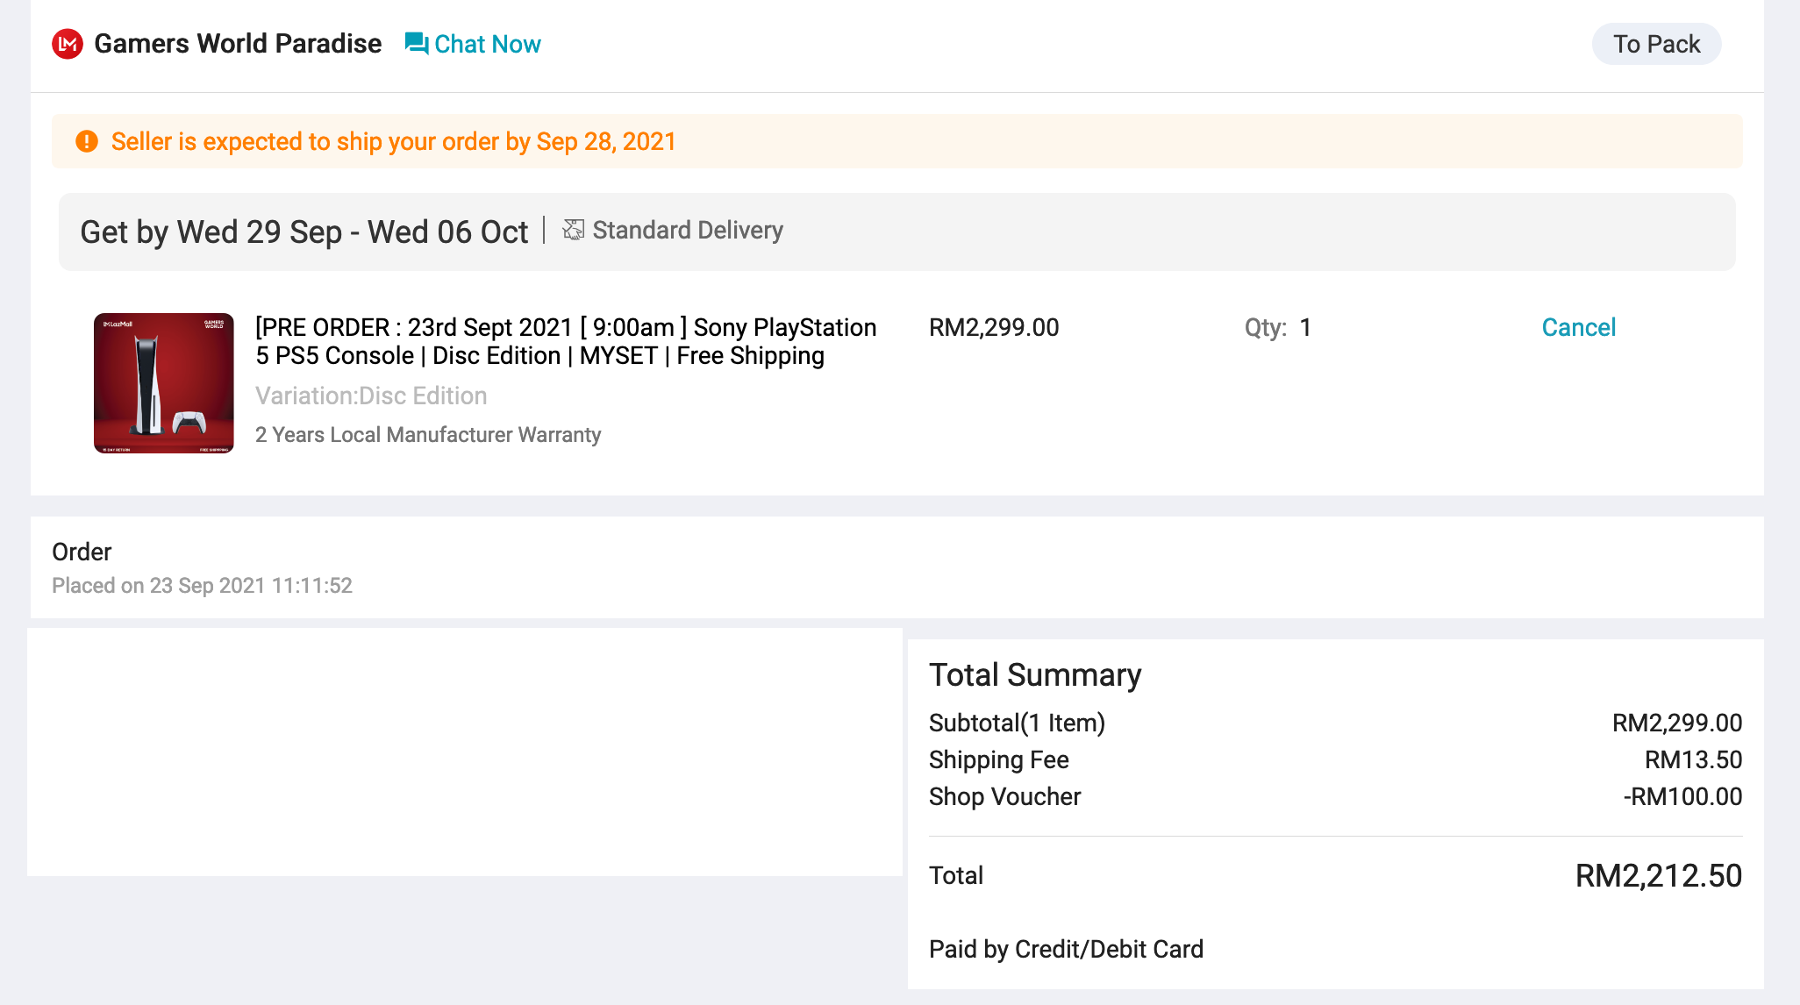The height and width of the screenshot is (1005, 1800).
Task: Click the Shipping Fee amount RM13.50
Action: tap(1693, 759)
